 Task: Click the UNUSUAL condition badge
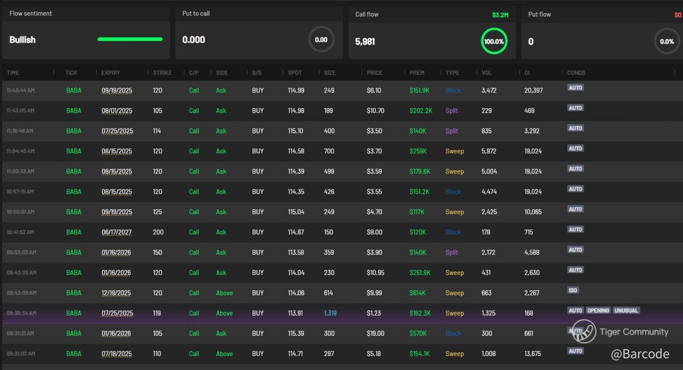click(626, 310)
